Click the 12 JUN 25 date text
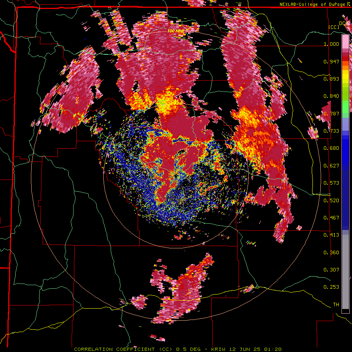352x352 pixels. coord(245,349)
